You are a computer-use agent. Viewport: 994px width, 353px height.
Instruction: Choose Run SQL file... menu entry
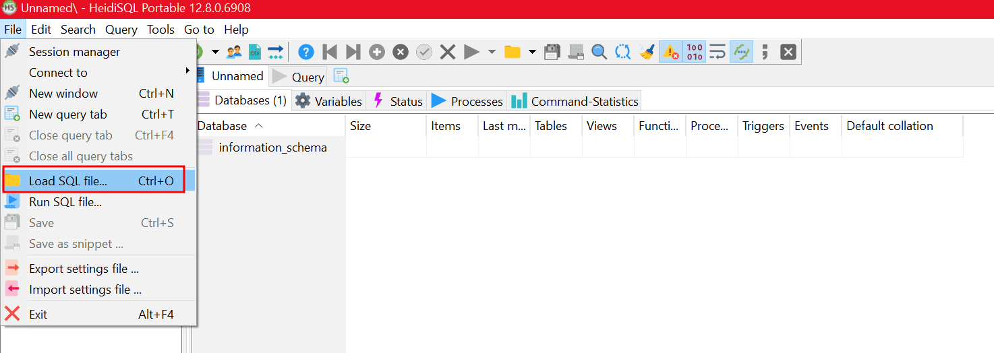(x=98, y=201)
